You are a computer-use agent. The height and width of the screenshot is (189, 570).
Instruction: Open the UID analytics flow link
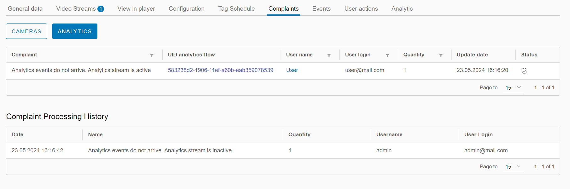(220, 70)
